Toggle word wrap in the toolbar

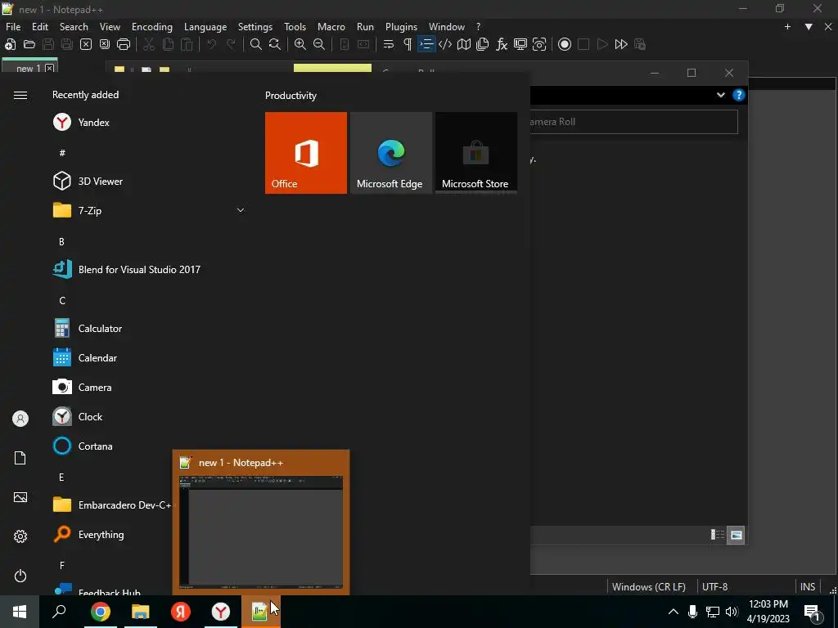pos(389,44)
